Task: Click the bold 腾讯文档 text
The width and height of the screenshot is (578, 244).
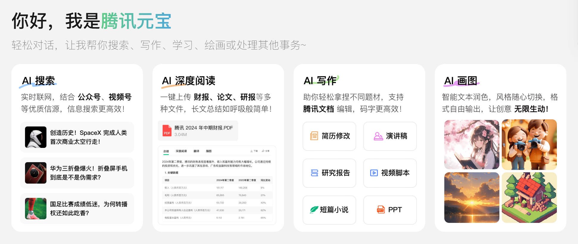Action: [x=318, y=109]
